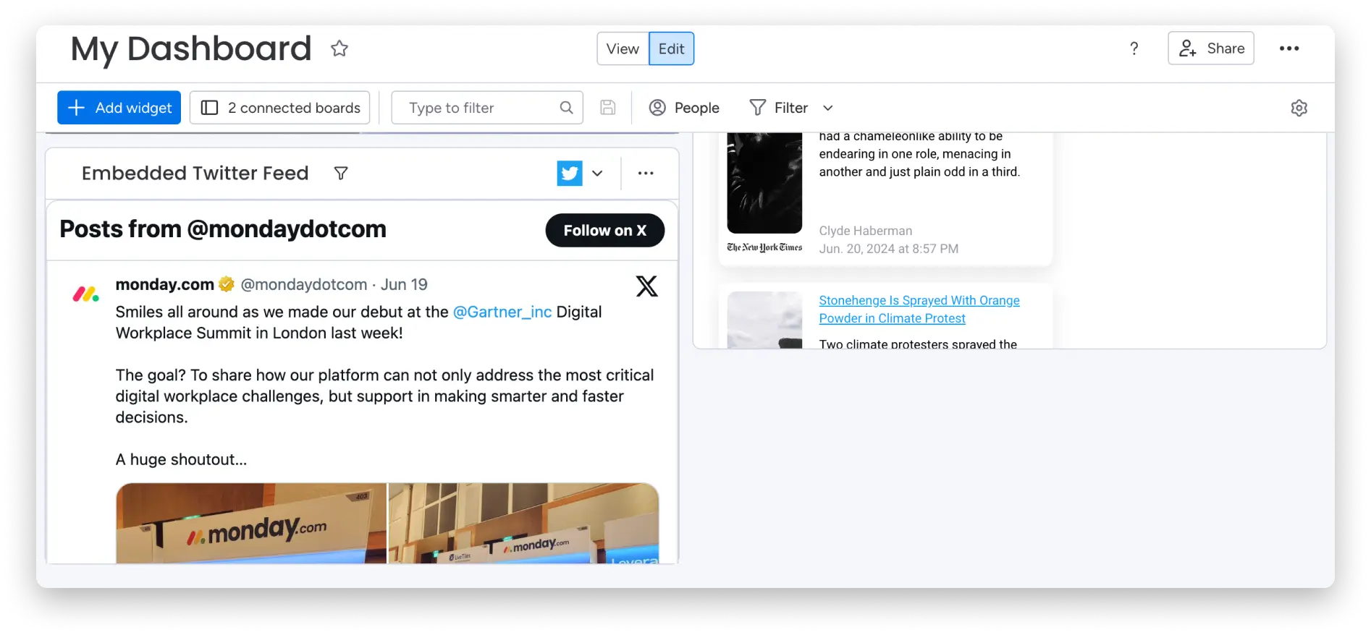Open dashboard more options menu
This screenshot has height=635, width=1371.
tap(1289, 48)
